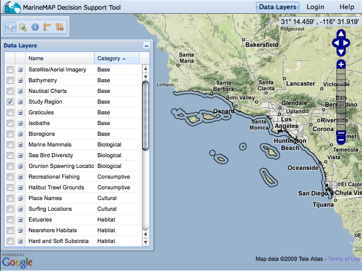Click the map zoom level slider track

click(341, 100)
